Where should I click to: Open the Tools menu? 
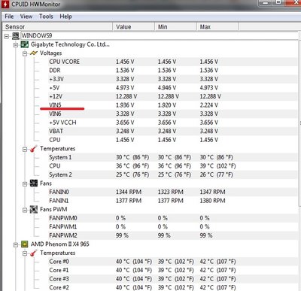(x=46, y=17)
